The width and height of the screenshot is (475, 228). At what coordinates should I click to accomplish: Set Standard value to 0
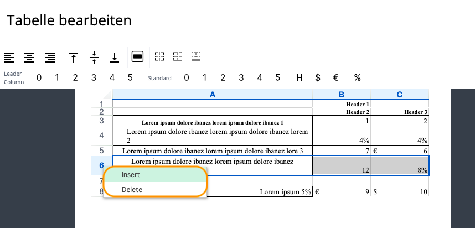click(187, 78)
